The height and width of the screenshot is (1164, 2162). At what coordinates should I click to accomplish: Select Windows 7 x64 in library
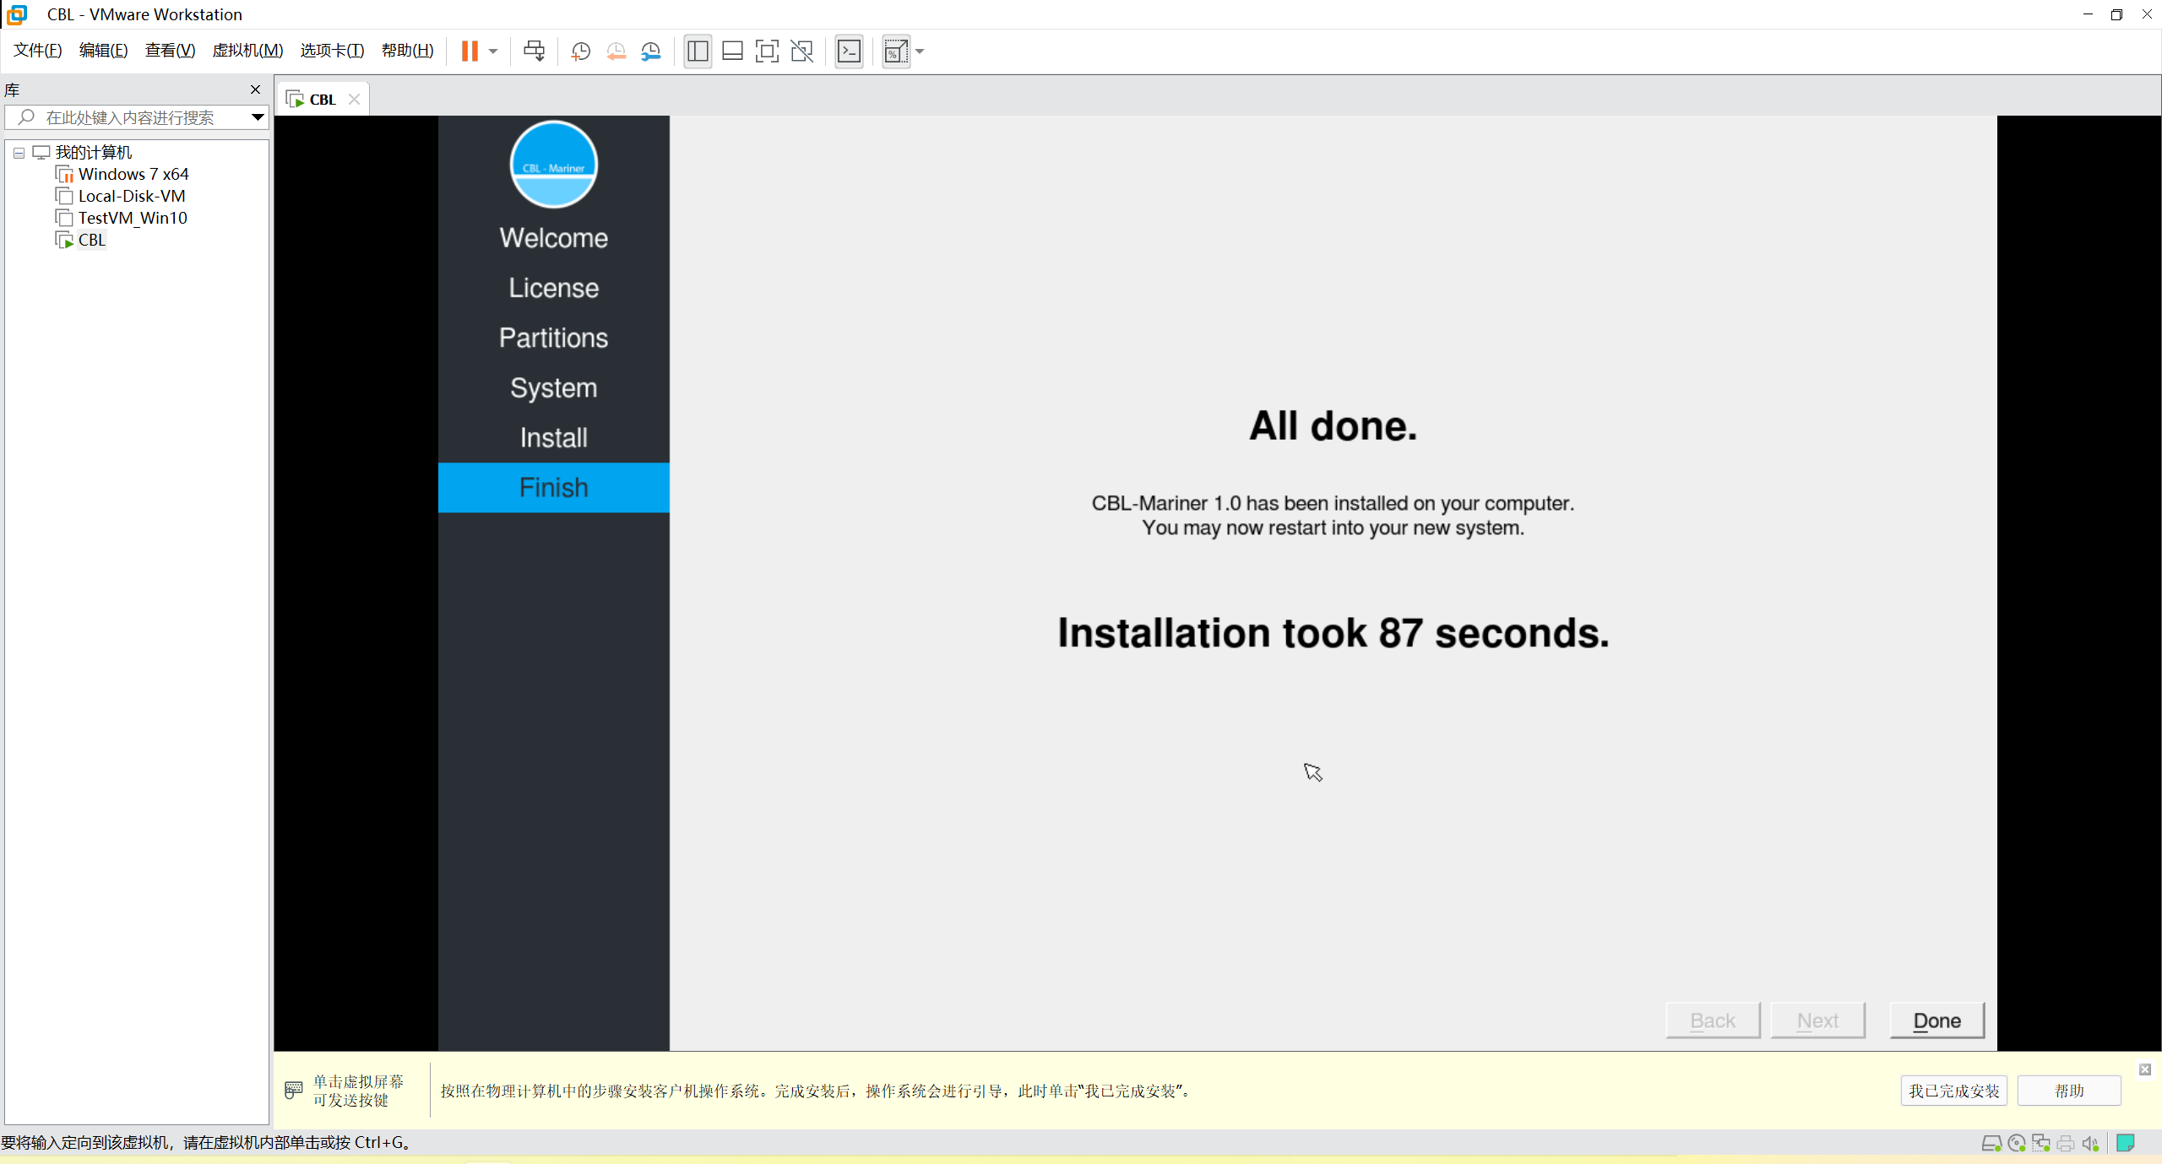coord(133,174)
